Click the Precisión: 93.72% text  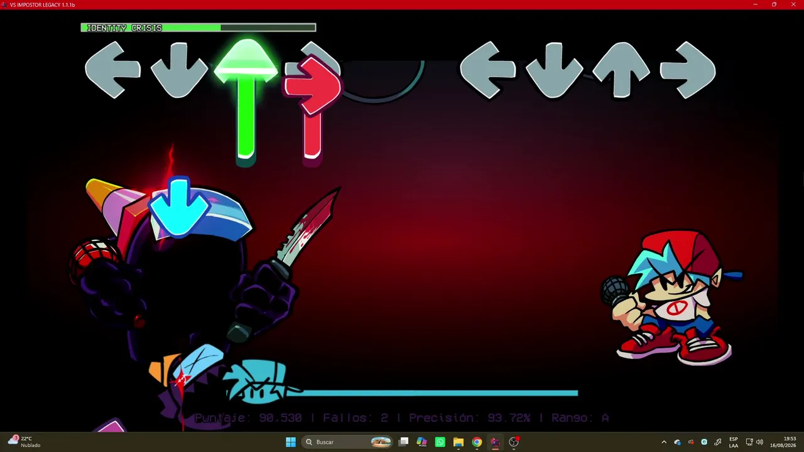(x=470, y=417)
